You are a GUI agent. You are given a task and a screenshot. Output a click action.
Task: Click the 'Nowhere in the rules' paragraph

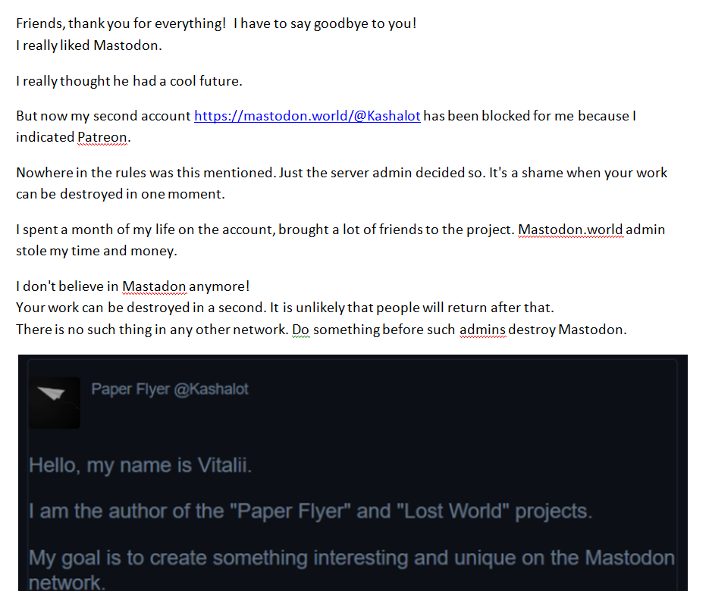(x=341, y=183)
